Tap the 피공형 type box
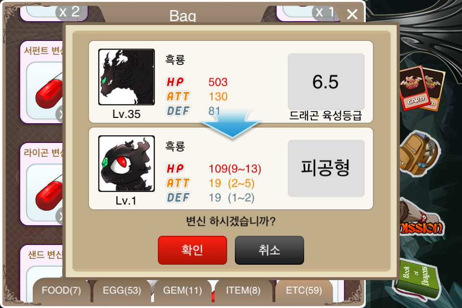 pos(326,168)
